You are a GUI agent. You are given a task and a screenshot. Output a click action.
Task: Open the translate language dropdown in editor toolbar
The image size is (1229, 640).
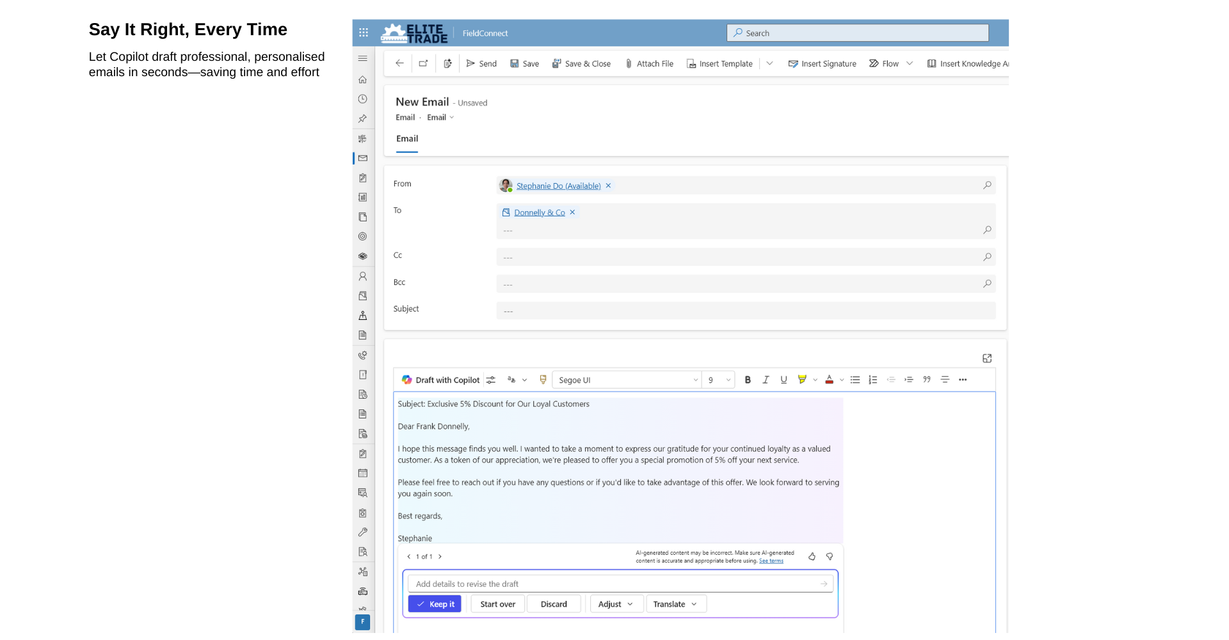pos(517,380)
